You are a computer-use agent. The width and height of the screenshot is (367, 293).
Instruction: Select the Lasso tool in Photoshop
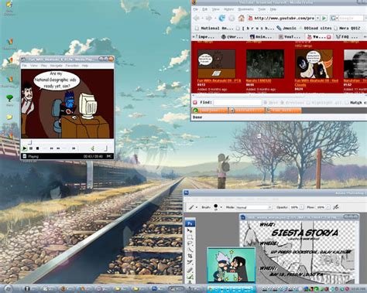coord(190,243)
